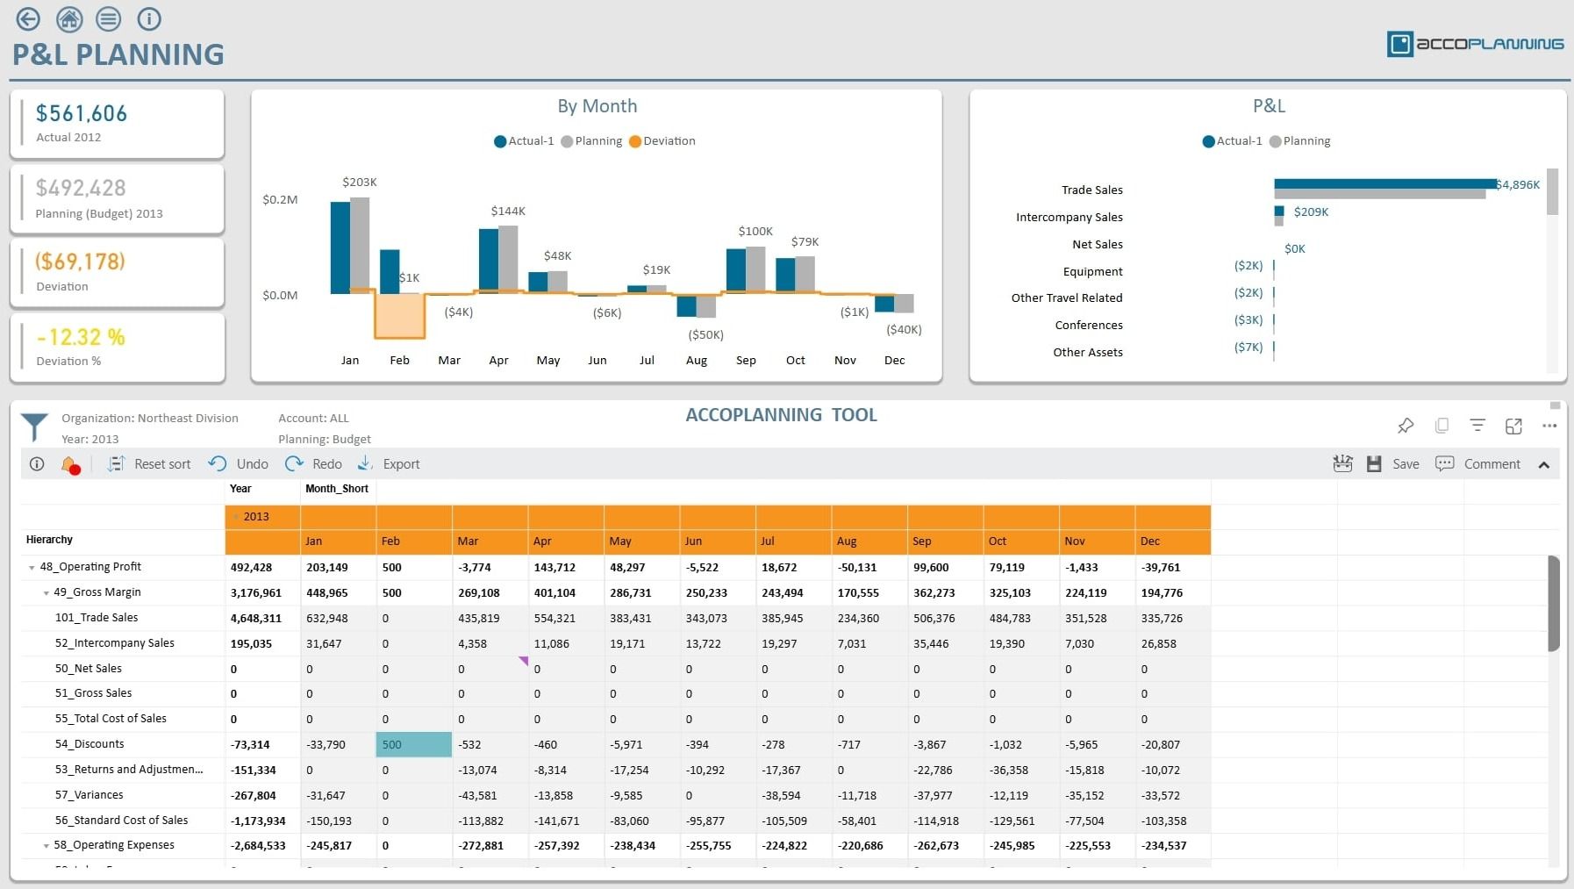Toggle Deviation legend in By Month chart

click(x=662, y=141)
